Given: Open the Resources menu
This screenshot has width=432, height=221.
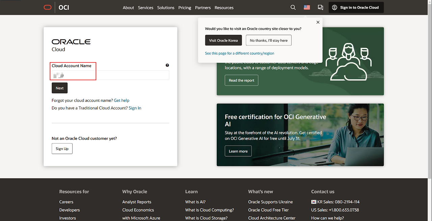Looking at the screenshot, I should 224,7.
